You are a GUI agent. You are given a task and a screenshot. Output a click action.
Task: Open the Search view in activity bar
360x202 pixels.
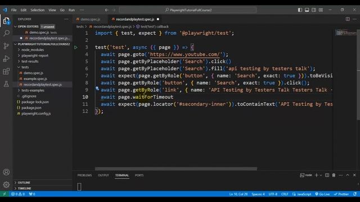(x=6, y=33)
